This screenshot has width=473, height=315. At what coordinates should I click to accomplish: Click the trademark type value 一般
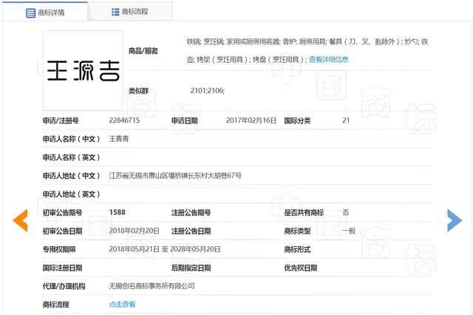pos(348,231)
